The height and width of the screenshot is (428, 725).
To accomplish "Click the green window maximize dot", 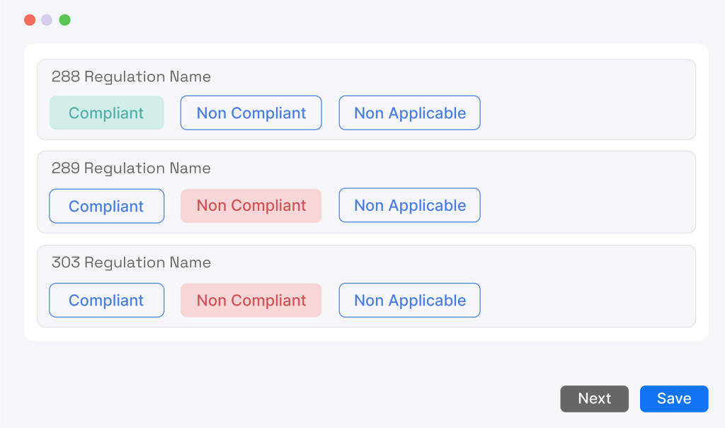I will pos(64,20).
